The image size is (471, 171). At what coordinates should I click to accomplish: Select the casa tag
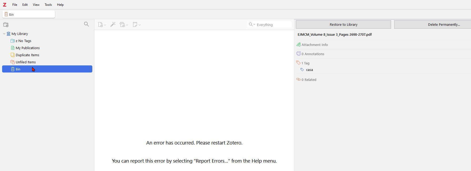coord(310,70)
